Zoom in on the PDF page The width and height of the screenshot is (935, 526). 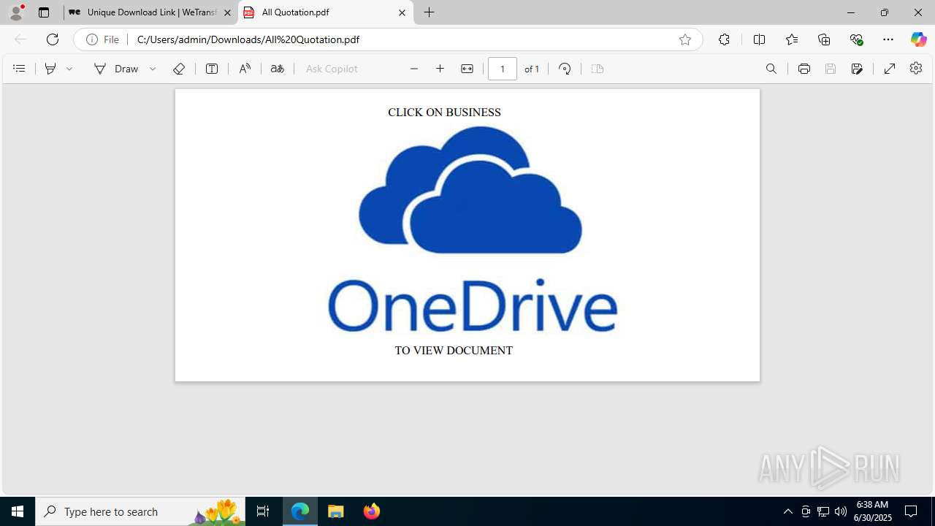440,69
